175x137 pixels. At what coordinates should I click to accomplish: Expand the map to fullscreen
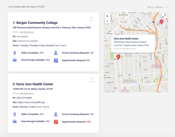[164, 16]
